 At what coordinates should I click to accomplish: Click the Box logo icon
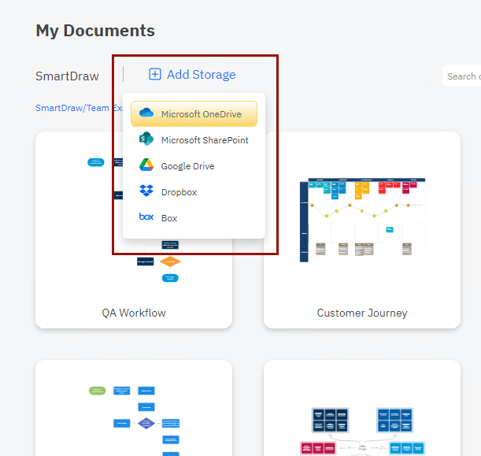pos(146,217)
